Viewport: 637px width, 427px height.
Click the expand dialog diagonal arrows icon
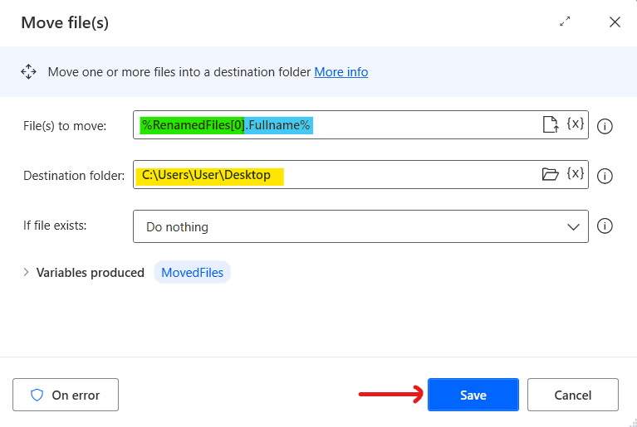[566, 22]
